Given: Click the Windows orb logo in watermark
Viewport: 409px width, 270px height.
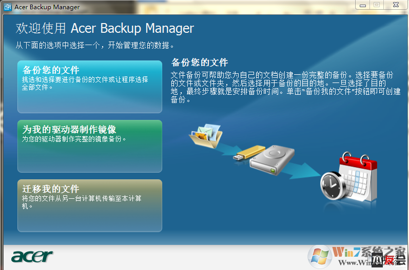Looking at the screenshot, I should 320,257.
